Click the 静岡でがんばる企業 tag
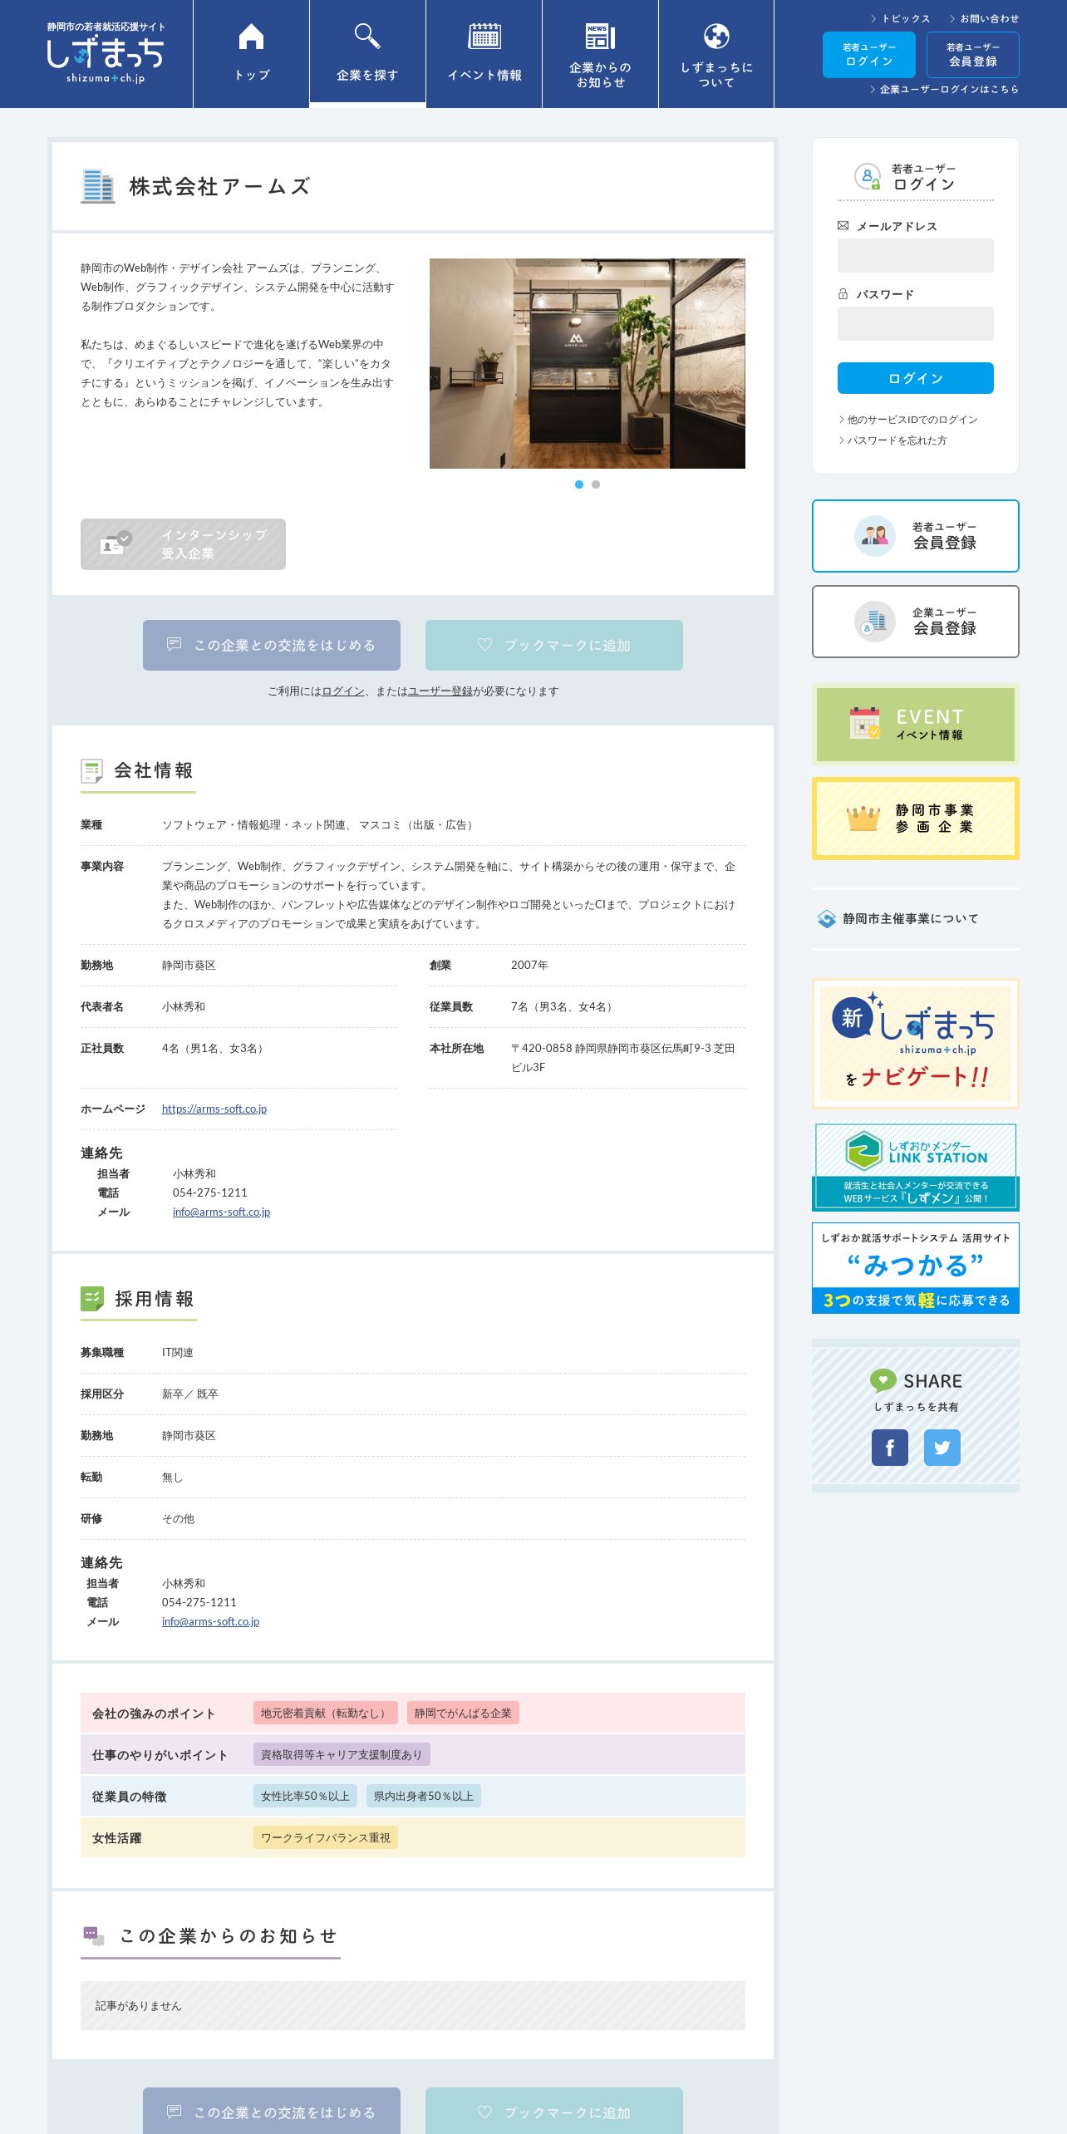1067x2134 pixels. (x=463, y=1713)
